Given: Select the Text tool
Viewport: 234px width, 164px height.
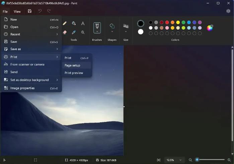Looking at the screenshot, I should (x=83, y=23).
